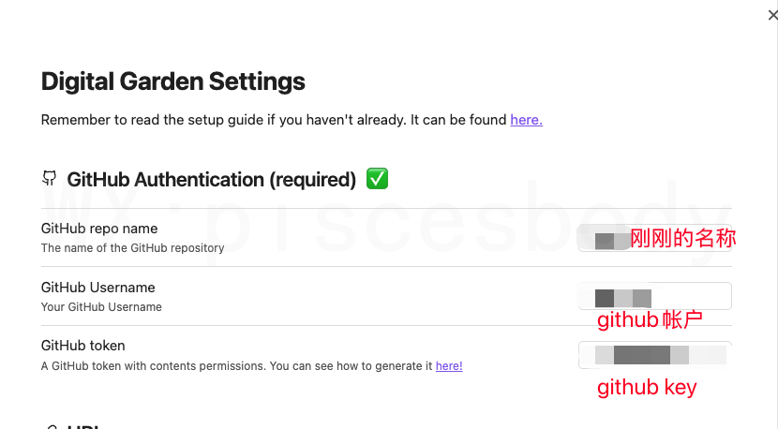Click the red "github key" annotation
Image resolution: width=778 pixels, height=429 pixels.
tap(647, 387)
